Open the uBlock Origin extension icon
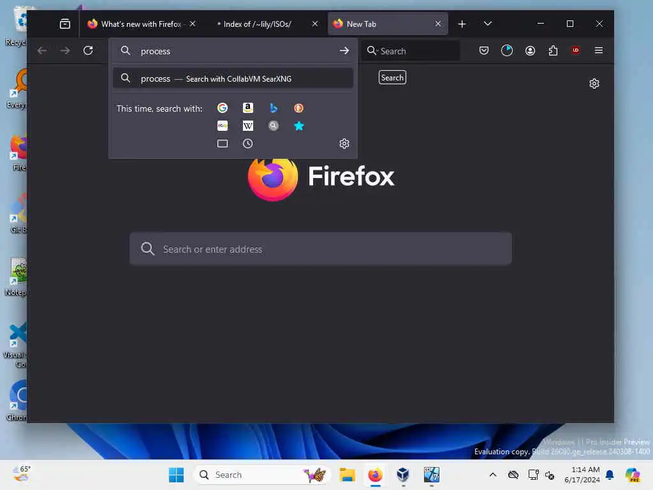653x490 pixels. (576, 50)
